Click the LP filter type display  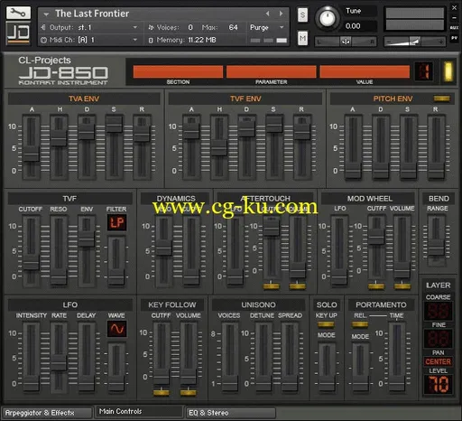116,222
